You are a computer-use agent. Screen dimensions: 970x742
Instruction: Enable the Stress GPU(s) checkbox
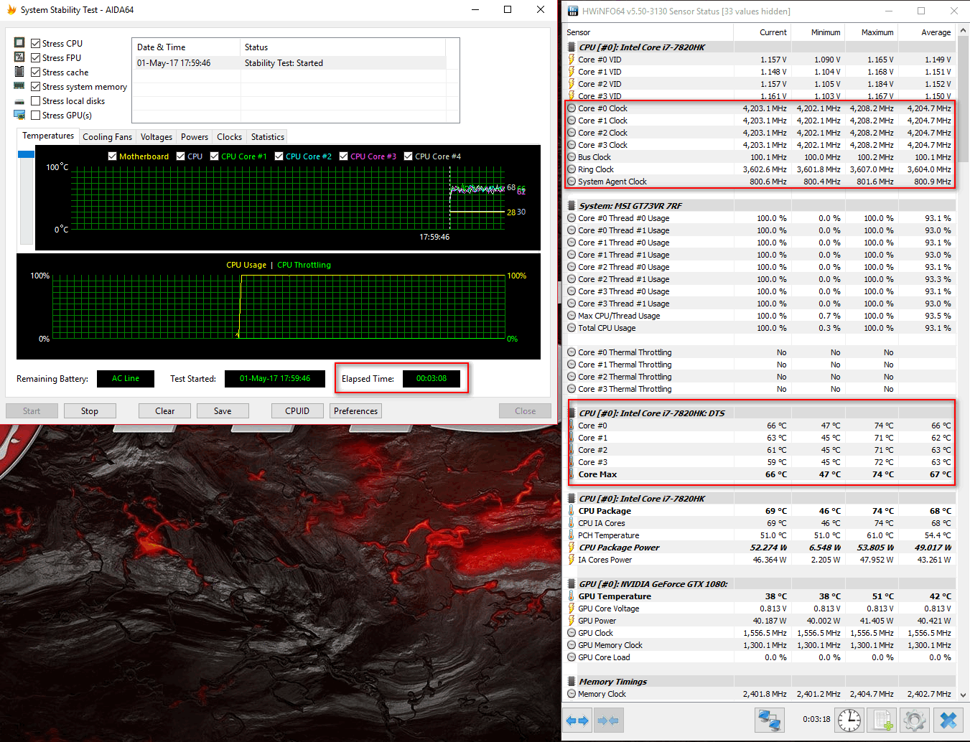(x=36, y=116)
